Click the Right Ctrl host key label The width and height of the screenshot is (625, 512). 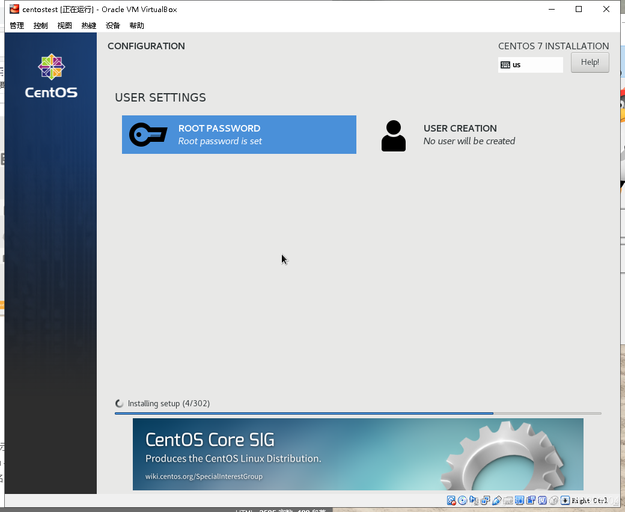590,501
